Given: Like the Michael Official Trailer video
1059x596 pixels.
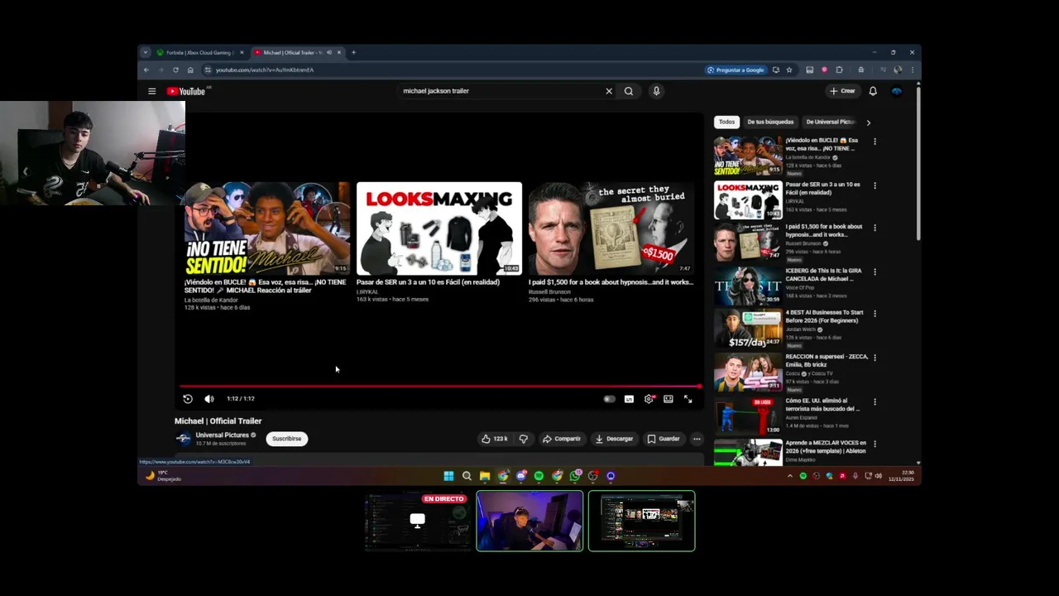Looking at the screenshot, I should [x=495, y=439].
